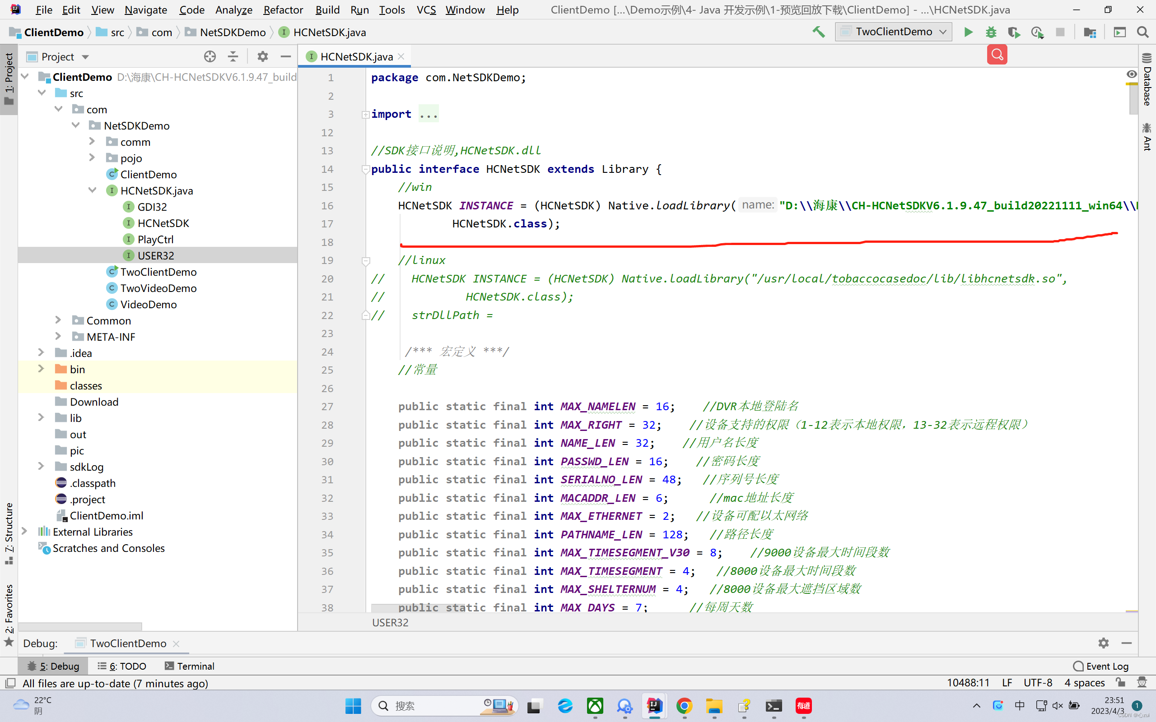Open the Refactor menu
The height and width of the screenshot is (722, 1156).
pyautogui.click(x=283, y=9)
